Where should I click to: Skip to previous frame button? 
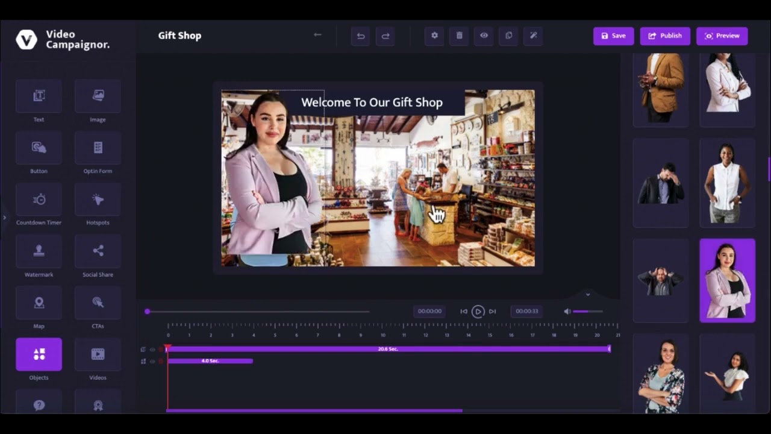[x=463, y=311]
